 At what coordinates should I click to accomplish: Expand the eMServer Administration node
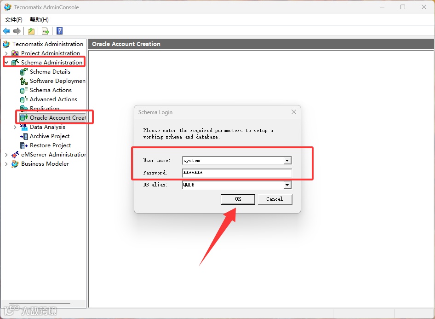pyautogui.click(x=6, y=155)
